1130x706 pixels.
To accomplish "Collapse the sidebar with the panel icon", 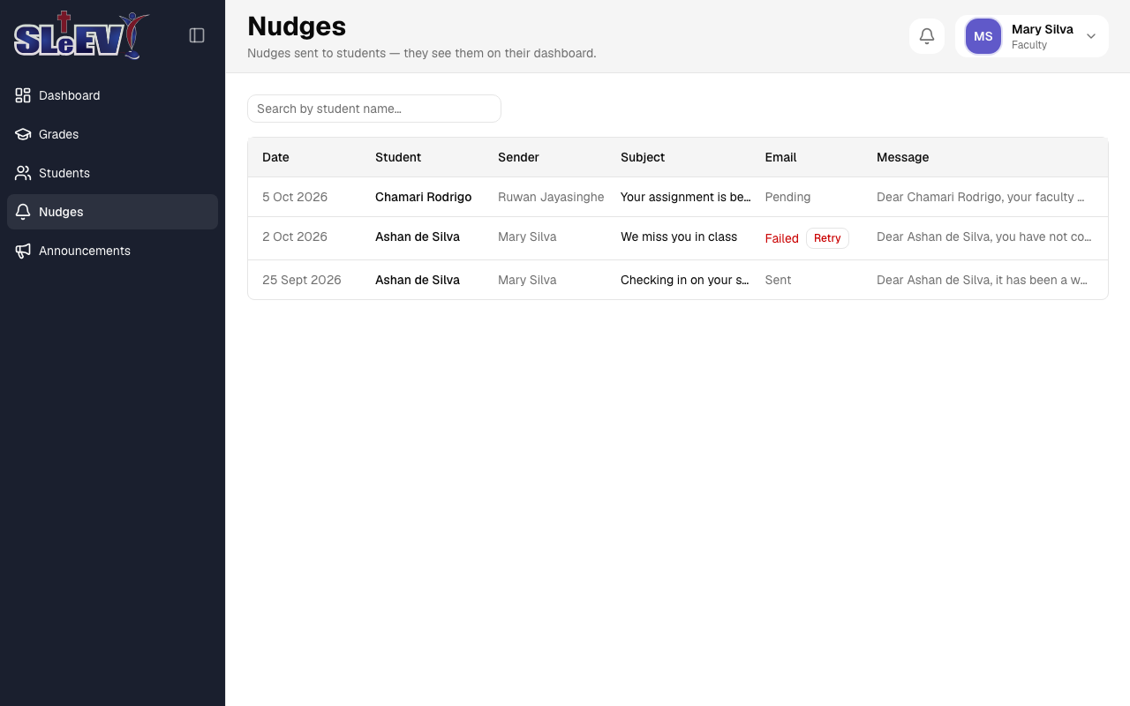I will point(197,35).
